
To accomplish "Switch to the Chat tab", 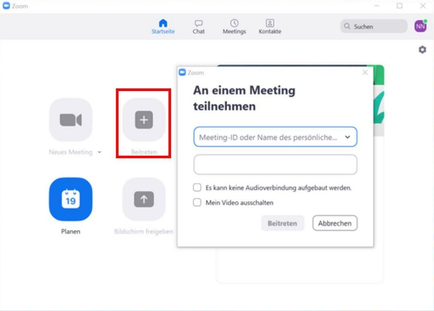I will (x=199, y=27).
